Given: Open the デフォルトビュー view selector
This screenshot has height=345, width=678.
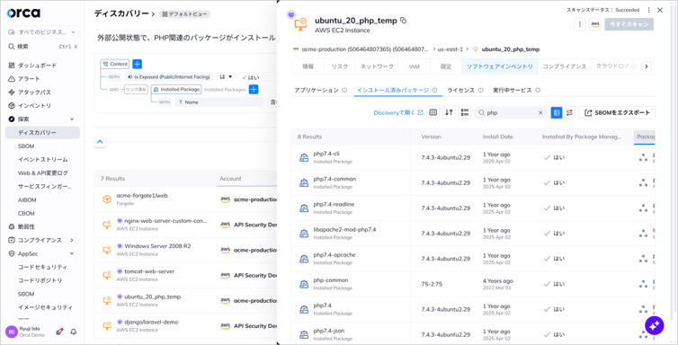Looking at the screenshot, I should point(184,14).
